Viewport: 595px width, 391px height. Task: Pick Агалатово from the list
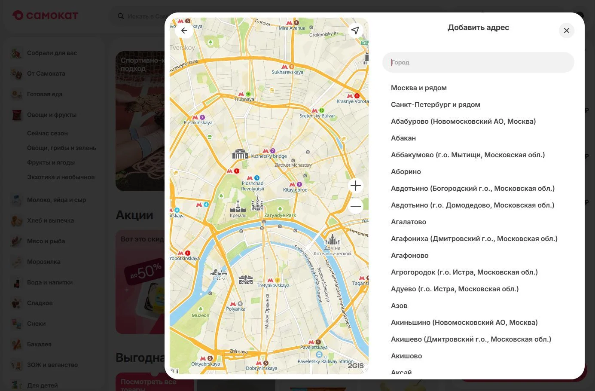[409, 222]
